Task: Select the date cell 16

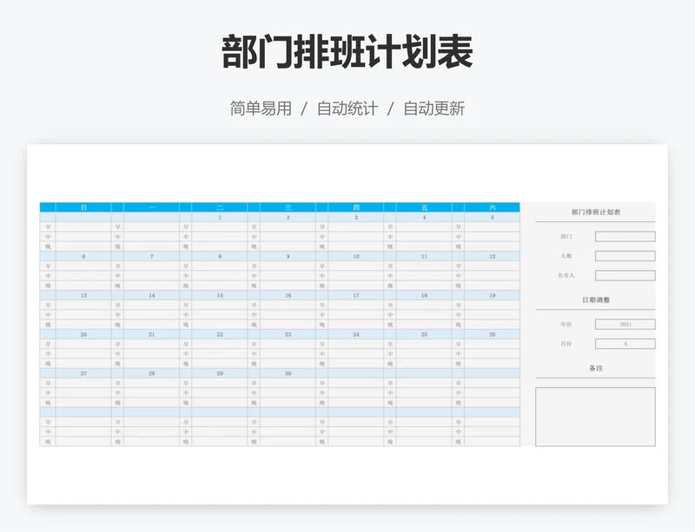Action: click(288, 295)
